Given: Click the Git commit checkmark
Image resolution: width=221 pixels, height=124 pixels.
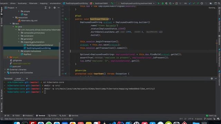Looking at the screenshot, I should click(194, 3).
